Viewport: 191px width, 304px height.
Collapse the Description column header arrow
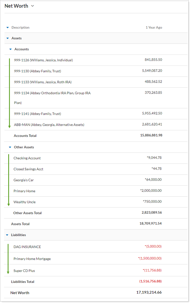(x=8, y=28)
